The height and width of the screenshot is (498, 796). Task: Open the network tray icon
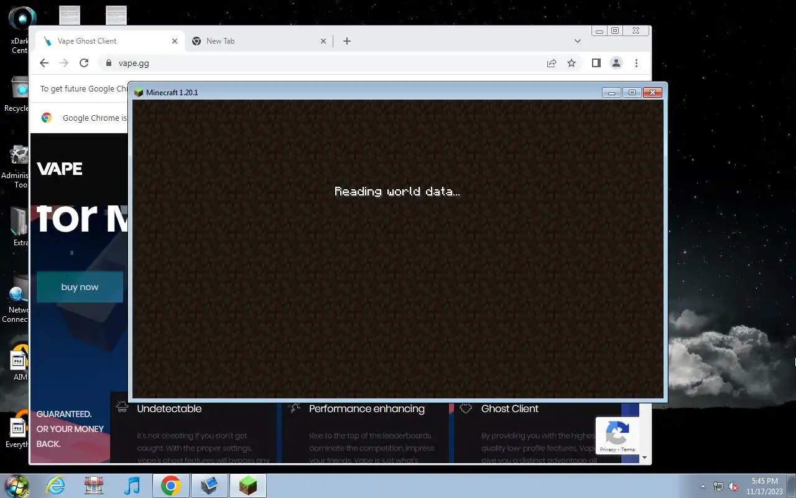click(x=718, y=486)
